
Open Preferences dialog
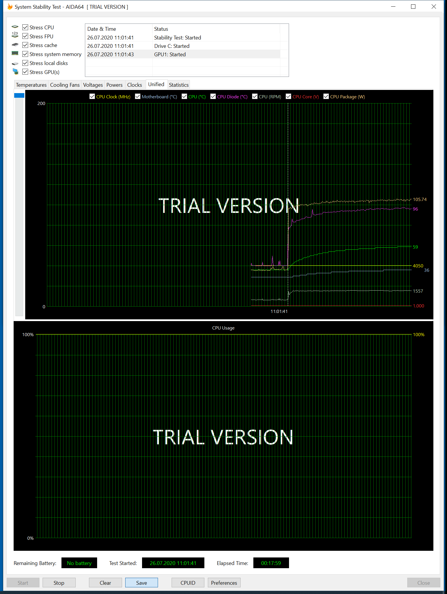tap(224, 583)
